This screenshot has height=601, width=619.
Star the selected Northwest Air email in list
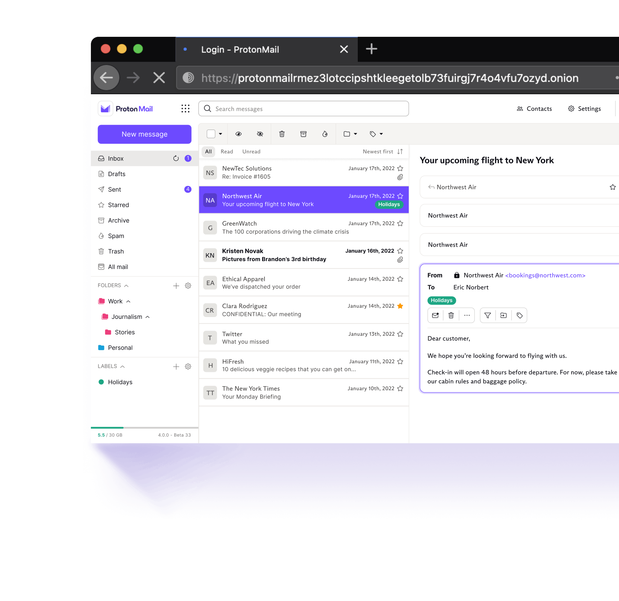click(x=400, y=196)
